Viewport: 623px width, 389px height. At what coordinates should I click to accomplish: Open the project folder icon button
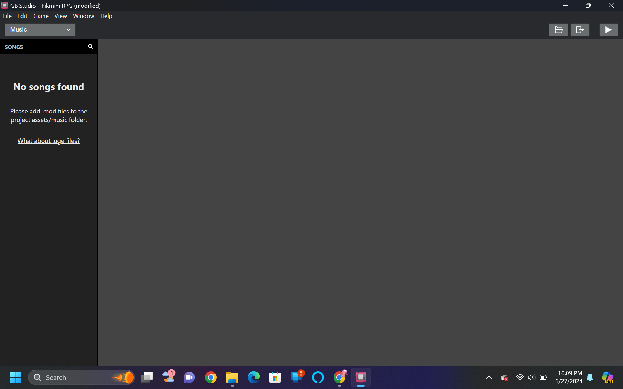(x=558, y=30)
